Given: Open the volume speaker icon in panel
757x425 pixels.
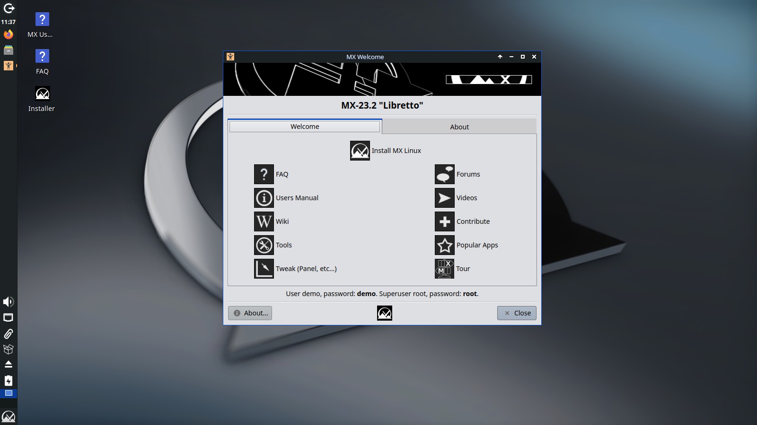Looking at the screenshot, I should tap(9, 302).
